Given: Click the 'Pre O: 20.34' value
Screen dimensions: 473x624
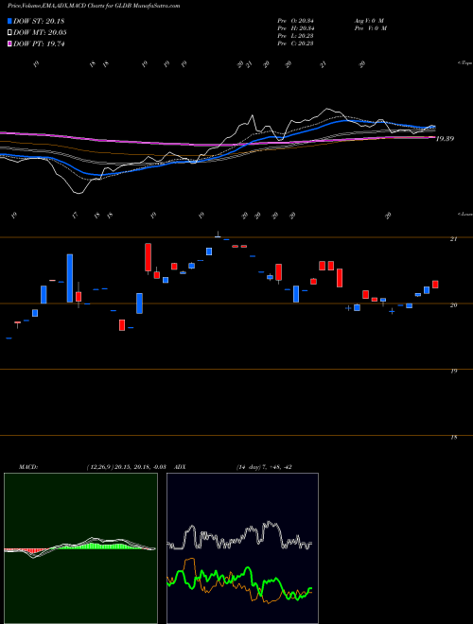Looking at the screenshot, I should [x=295, y=21].
